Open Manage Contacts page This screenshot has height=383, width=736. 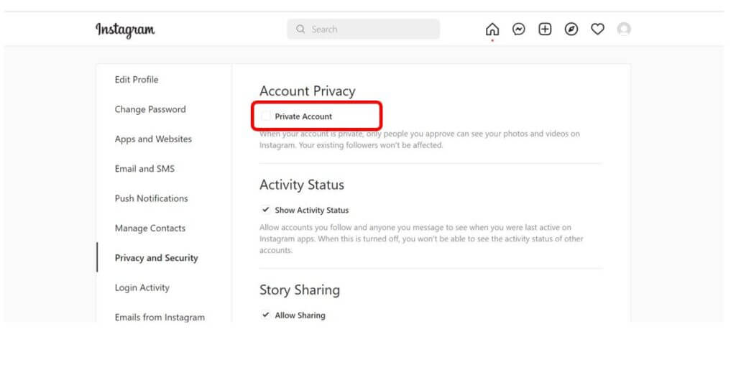[x=150, y=228]
